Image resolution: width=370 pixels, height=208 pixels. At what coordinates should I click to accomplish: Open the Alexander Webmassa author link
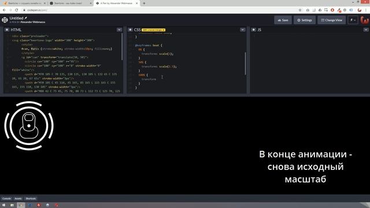[32, 22]
